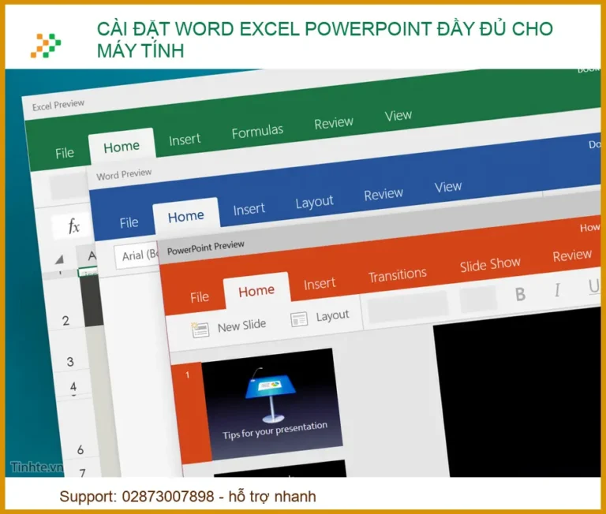The height and width of the screenshot is (514, 606).
Task: Open the View tab in Word Preview
Action: point(448,187)
